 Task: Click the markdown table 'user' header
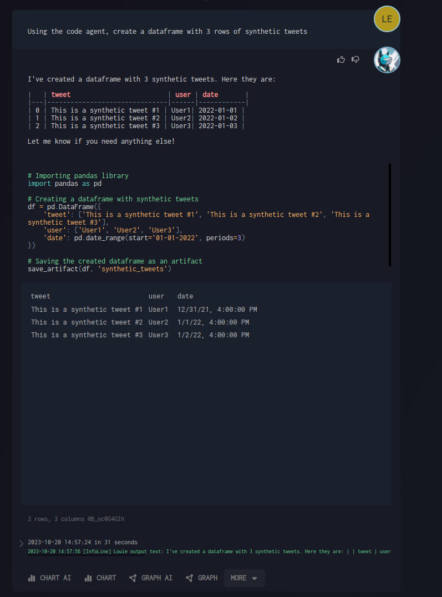tap(183, 95)
